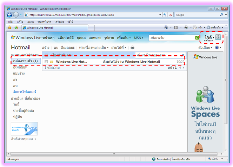Refresh the page using the refresh icon
The width and height of the screenshot is (233, 167).
click(x=165, y=15)
